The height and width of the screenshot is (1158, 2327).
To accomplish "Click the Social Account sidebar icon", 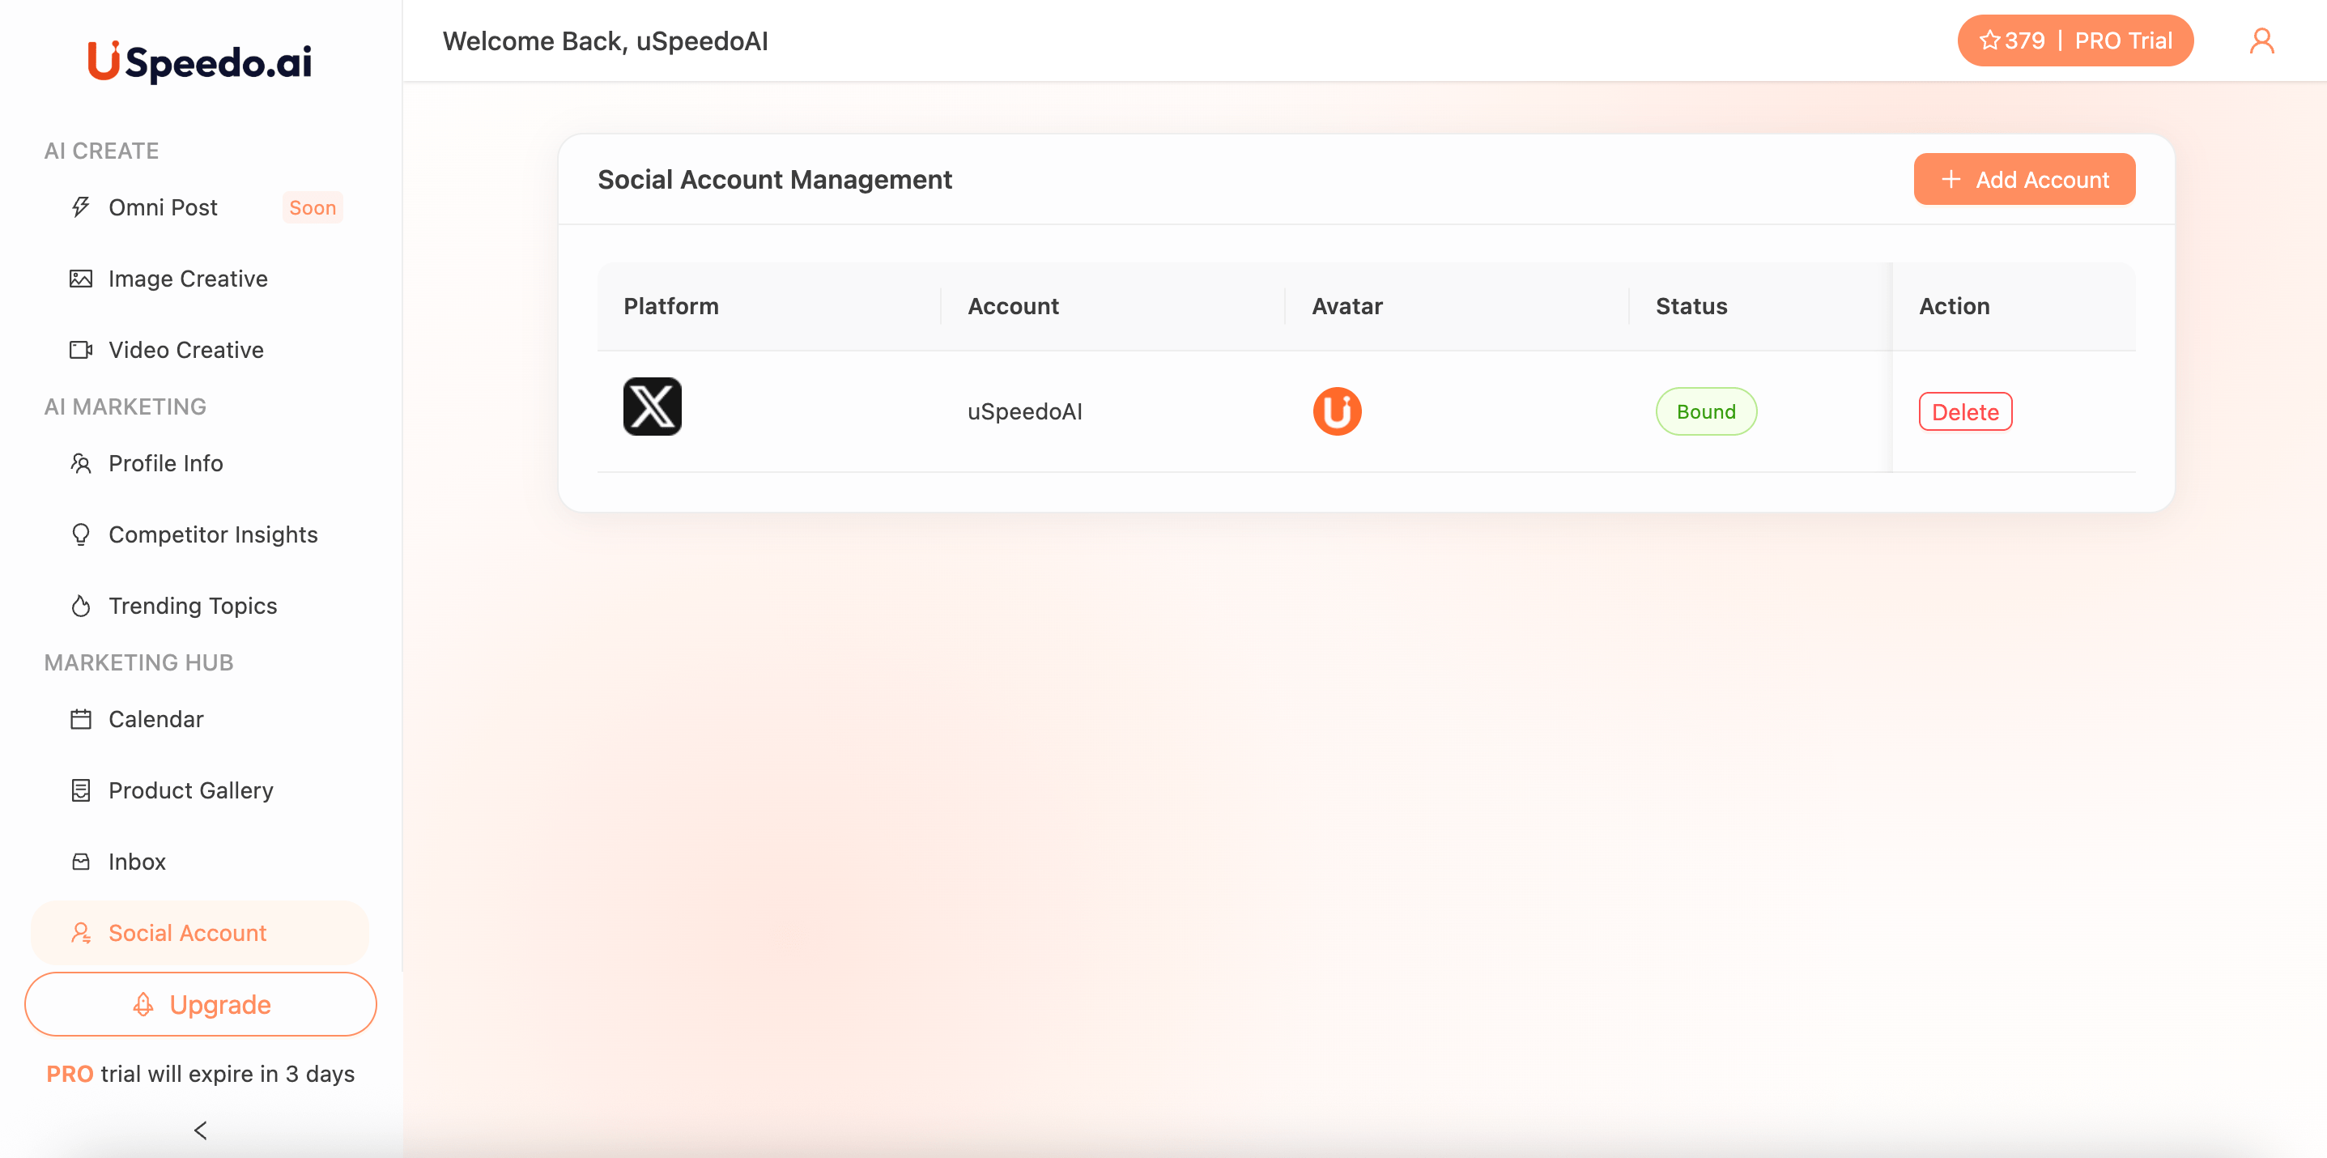I will (83, 932).
